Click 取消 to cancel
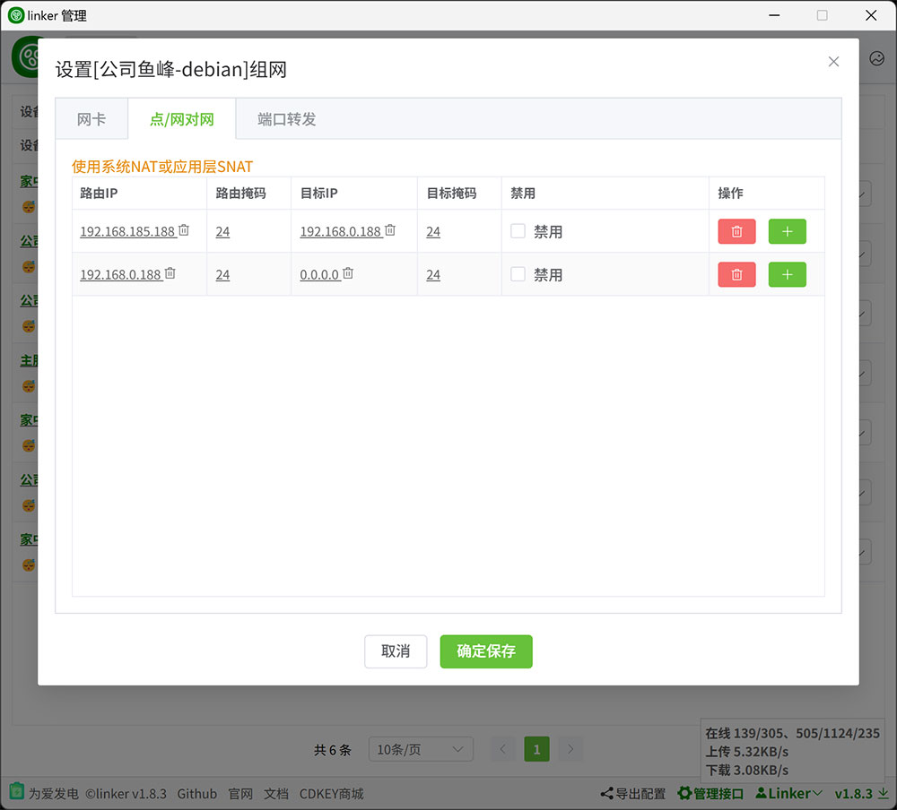 tap(396, 651)
